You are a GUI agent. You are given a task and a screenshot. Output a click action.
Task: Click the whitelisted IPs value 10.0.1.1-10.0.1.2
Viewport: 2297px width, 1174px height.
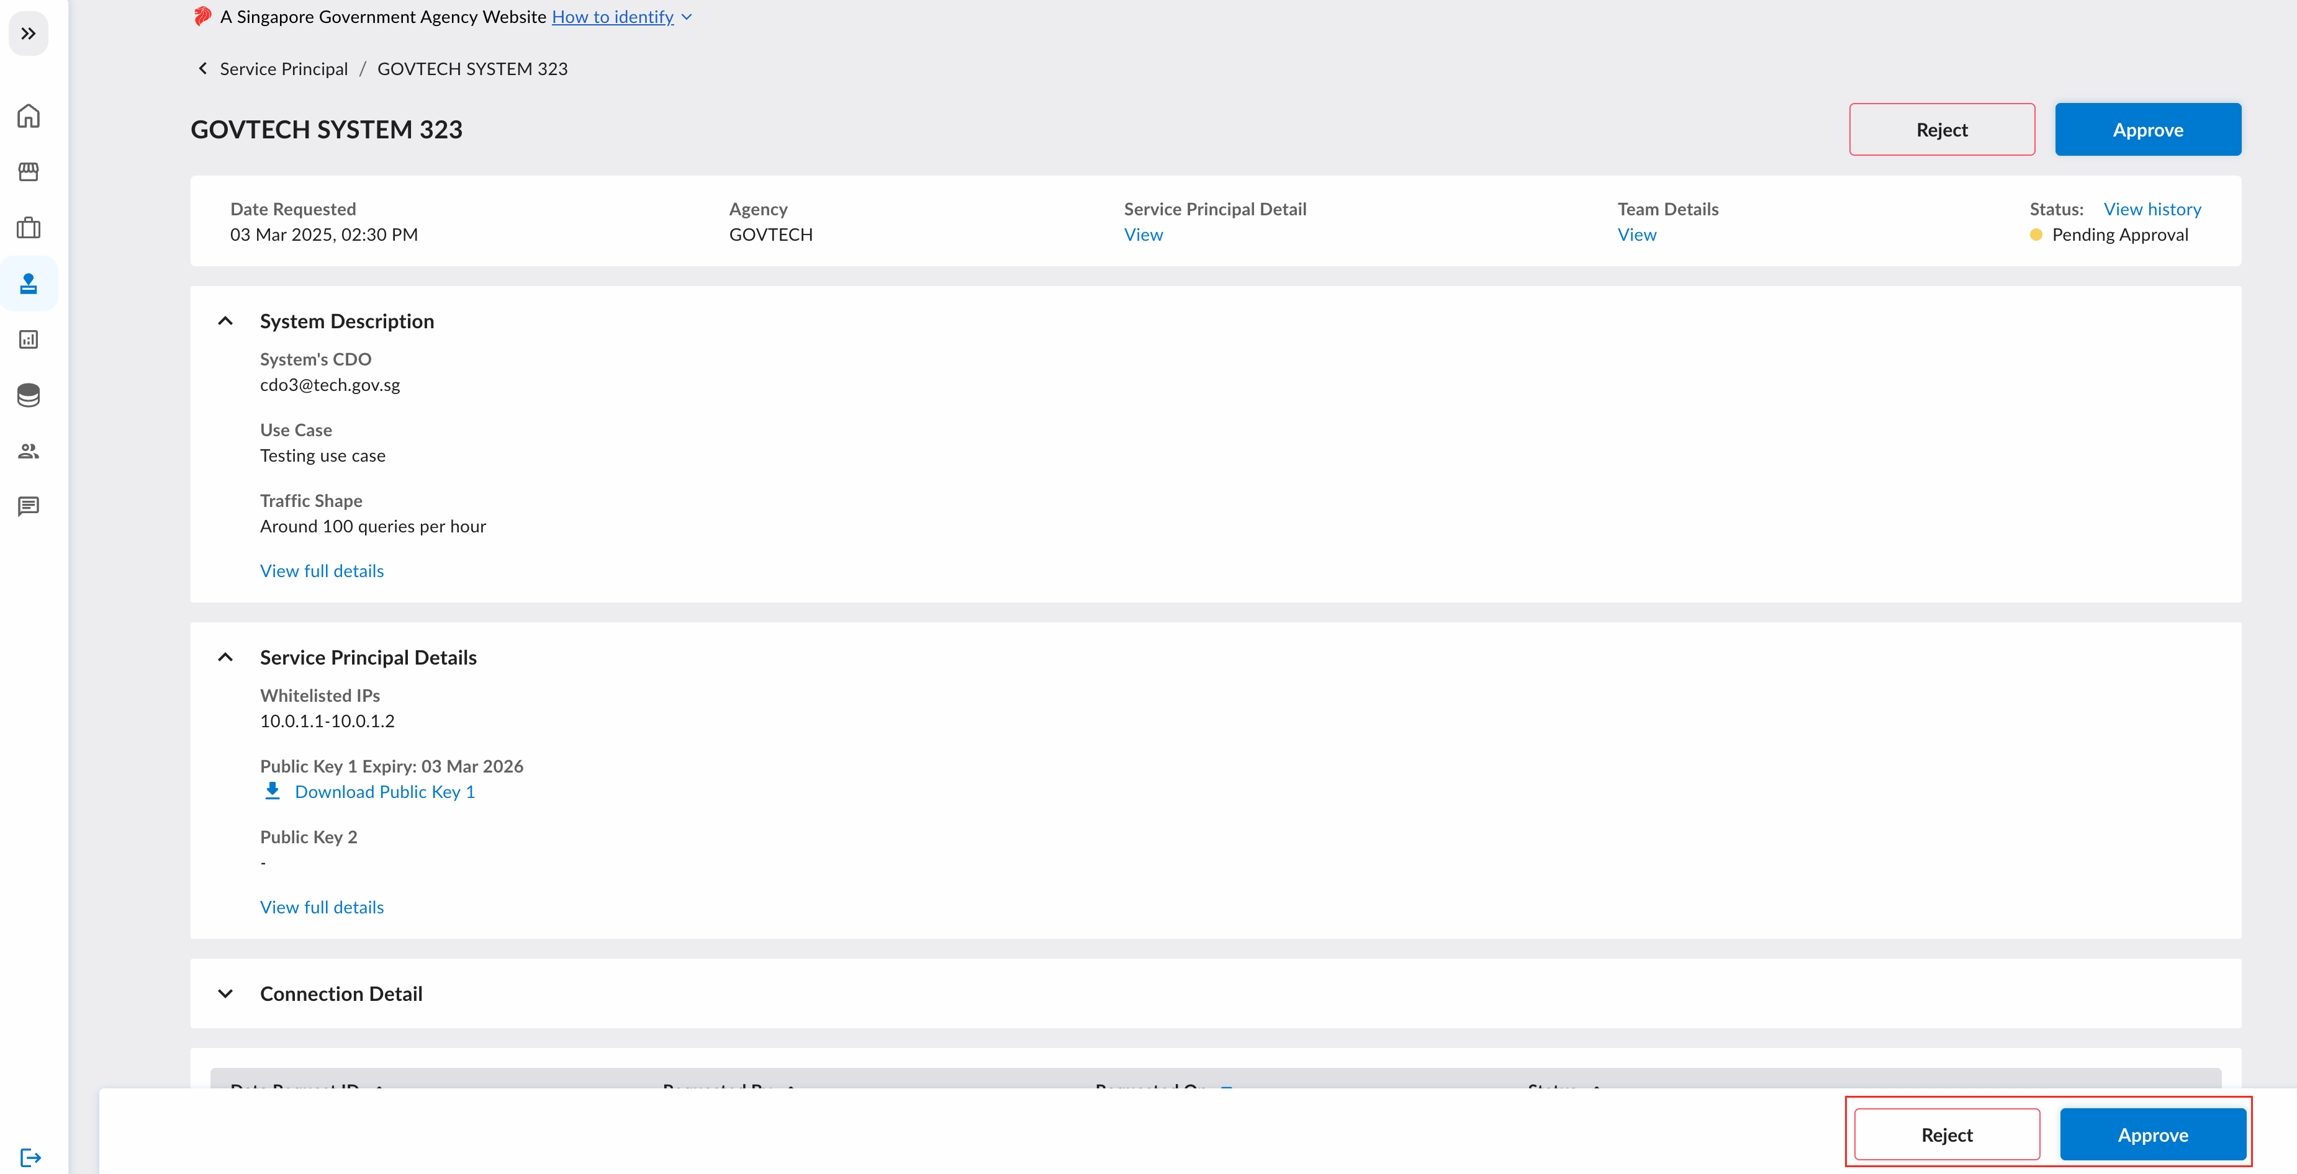pyautogui.click(x=327, y=720)
